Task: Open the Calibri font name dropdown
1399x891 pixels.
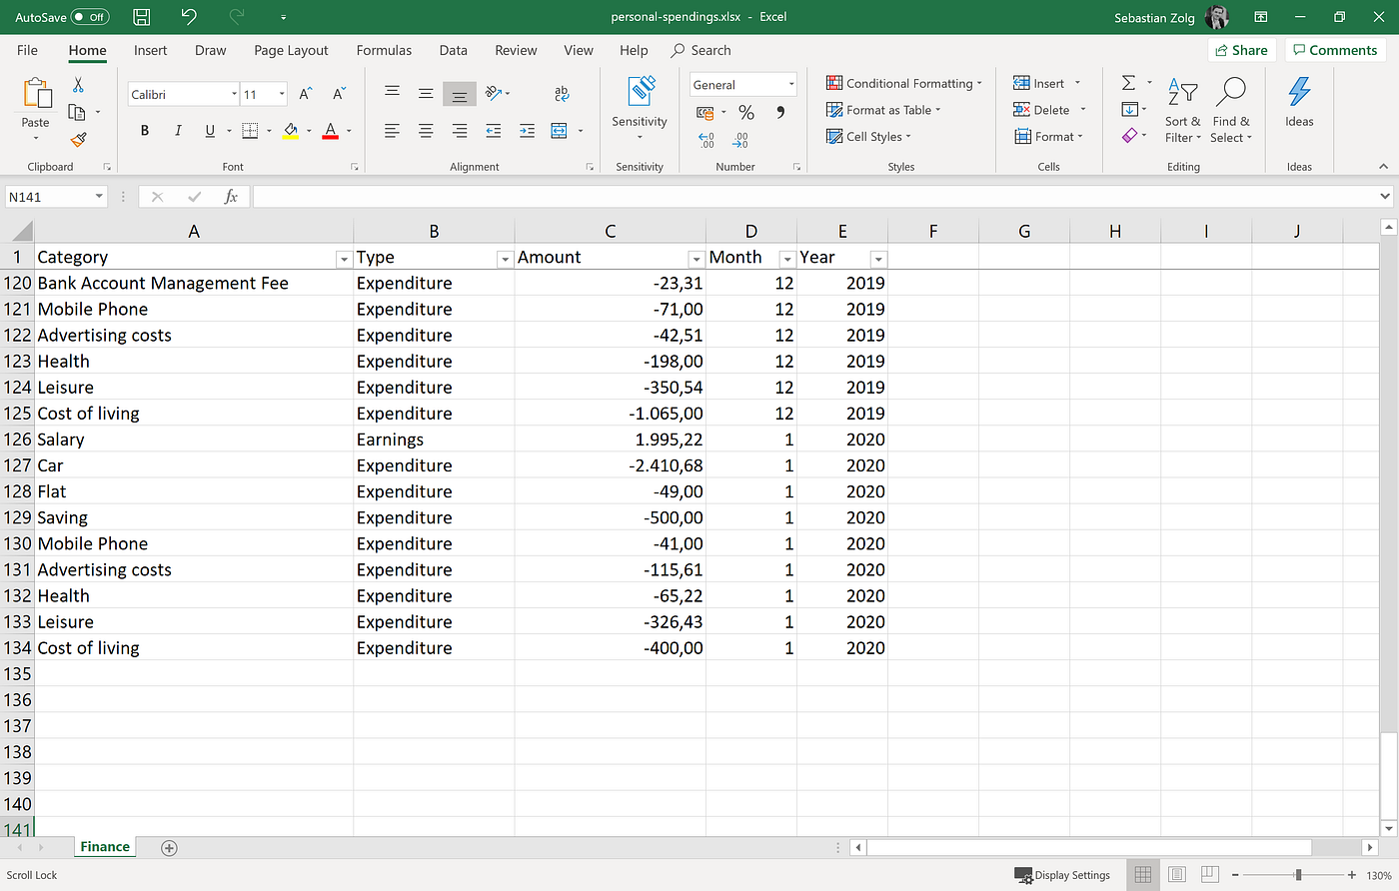Action: 234,95
